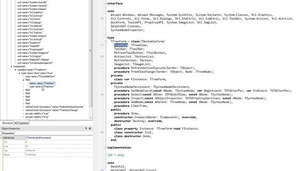The width and height of the screenshot is (305, 171).
Task: Click the Attributes (TAttributesPersistent) value cell
Action: [59, 138]
